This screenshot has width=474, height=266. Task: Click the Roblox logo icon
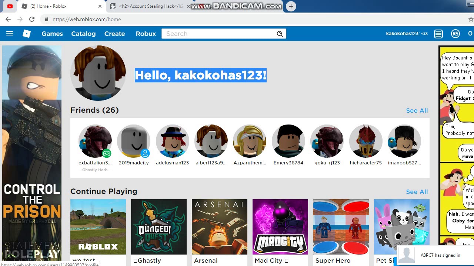pos(27,34)
